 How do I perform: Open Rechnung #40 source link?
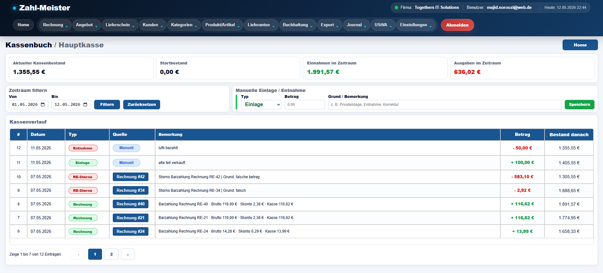(130, 204)
